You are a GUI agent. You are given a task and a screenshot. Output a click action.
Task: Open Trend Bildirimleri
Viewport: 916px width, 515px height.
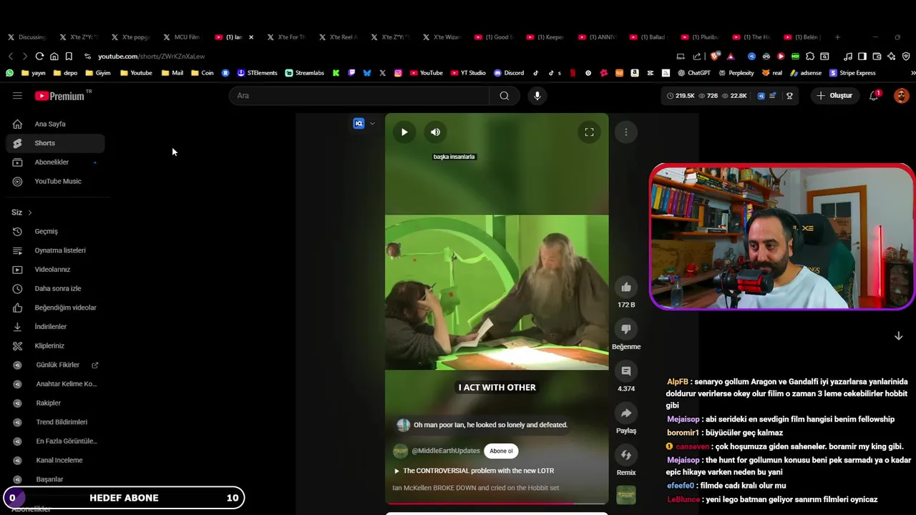(55, 422)
